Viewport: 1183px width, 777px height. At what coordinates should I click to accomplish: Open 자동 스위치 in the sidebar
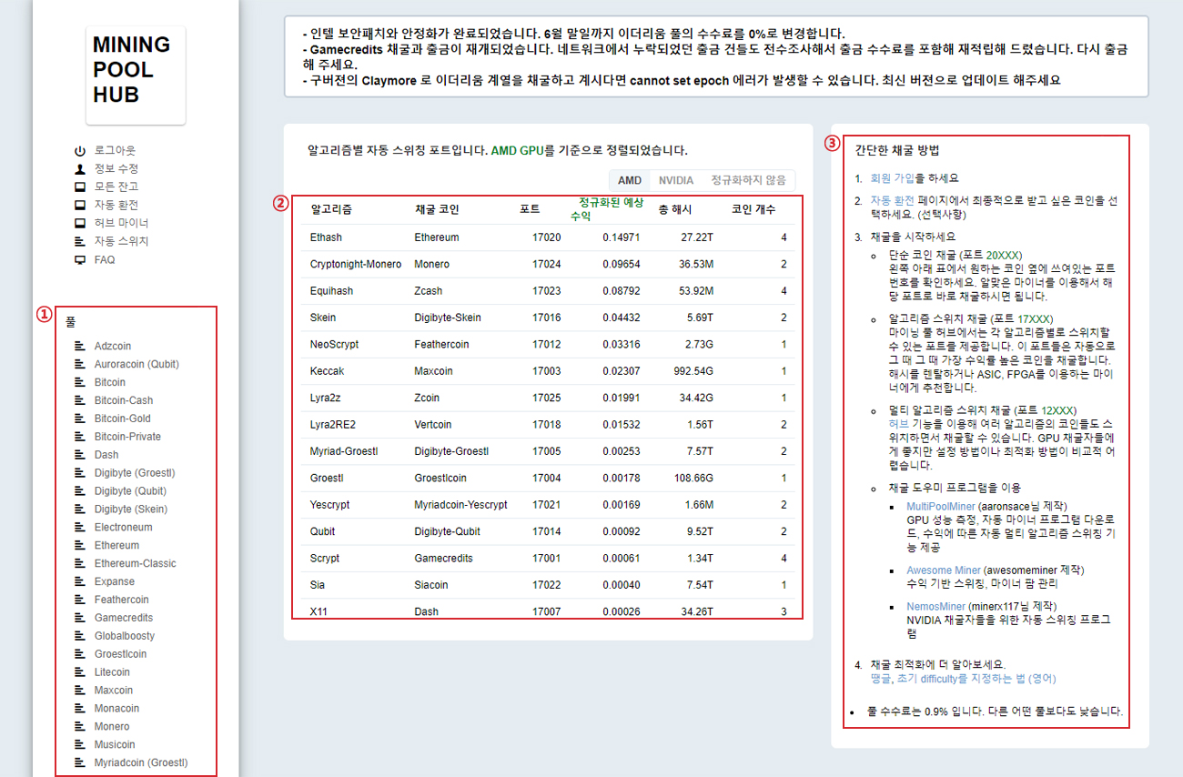click(122, 241)
